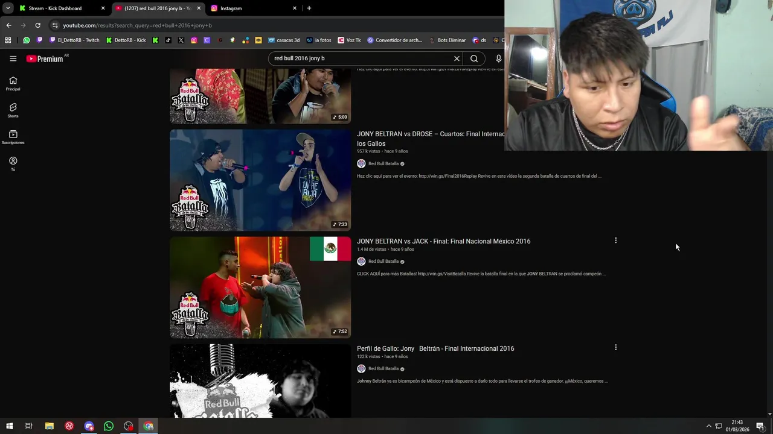773x434 pixels.
Task: Open Red Bull Batalla channel under Jack video
Action: click(x=383, y=261)
